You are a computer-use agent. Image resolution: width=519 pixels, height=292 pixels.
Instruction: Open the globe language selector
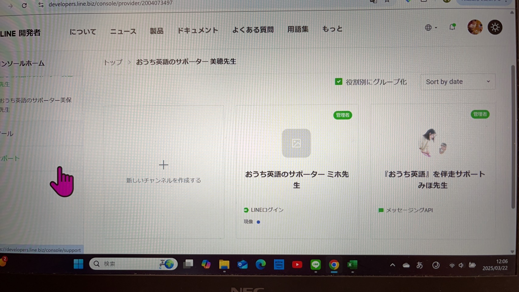coord(431,27)
